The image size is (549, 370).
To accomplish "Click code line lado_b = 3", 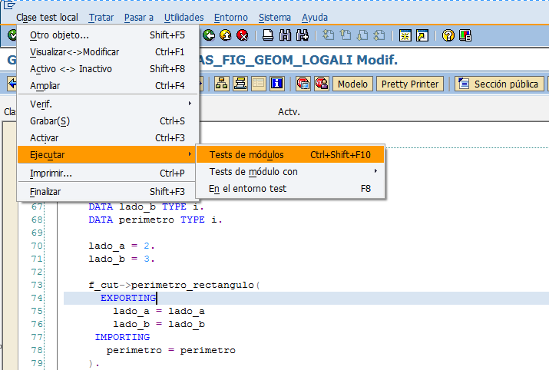I will pyautogui.click(x=121, y=259).
